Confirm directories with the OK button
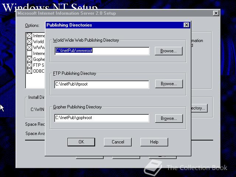Screen dimensions: 236x177 81,142
